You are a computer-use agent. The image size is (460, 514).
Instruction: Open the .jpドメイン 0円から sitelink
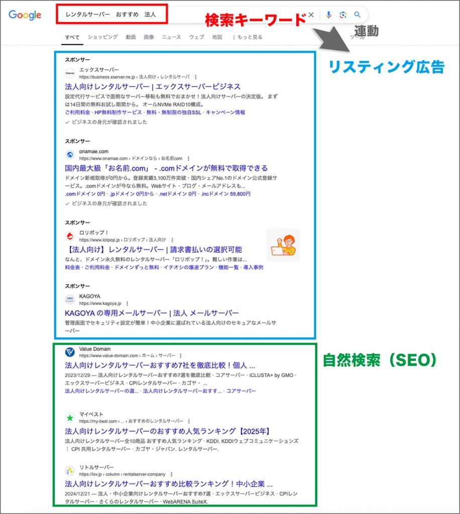coord(132,194)
